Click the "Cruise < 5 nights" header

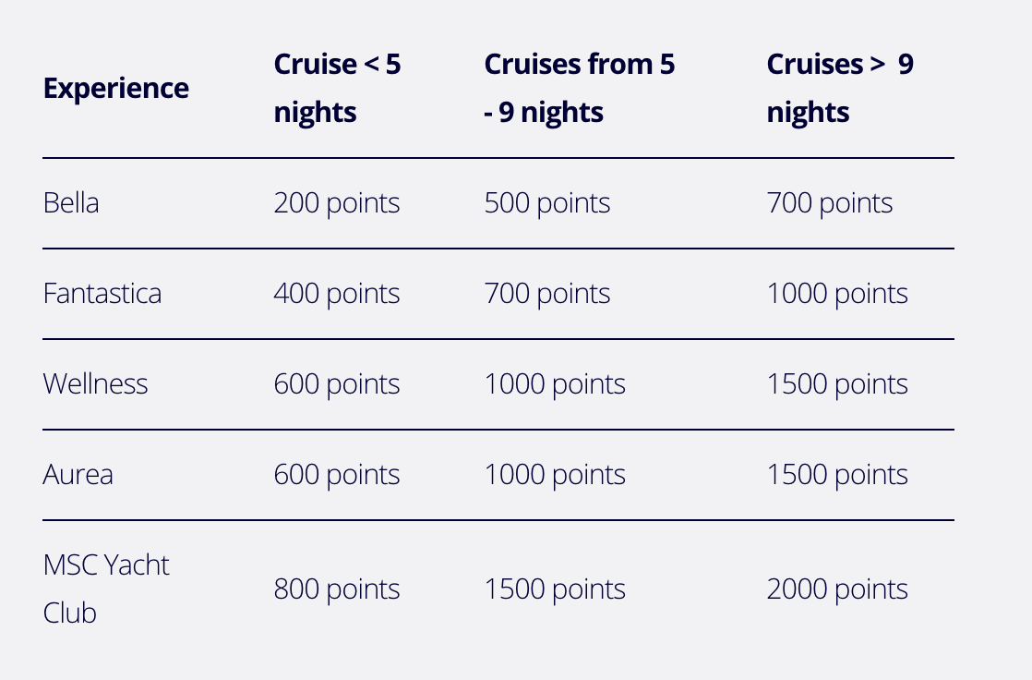tap(337, 89)
